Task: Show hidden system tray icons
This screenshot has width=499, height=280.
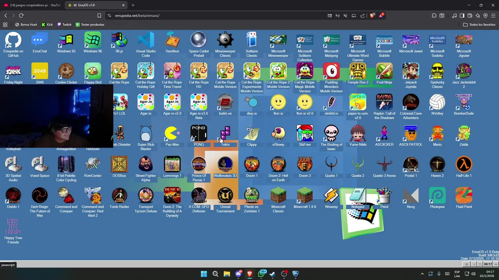Action: 422,274
